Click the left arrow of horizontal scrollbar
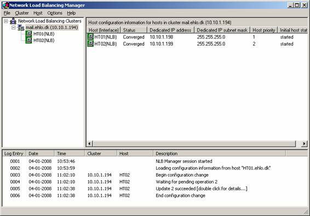The width and height of the screenshot is (310, 216). 90,143
